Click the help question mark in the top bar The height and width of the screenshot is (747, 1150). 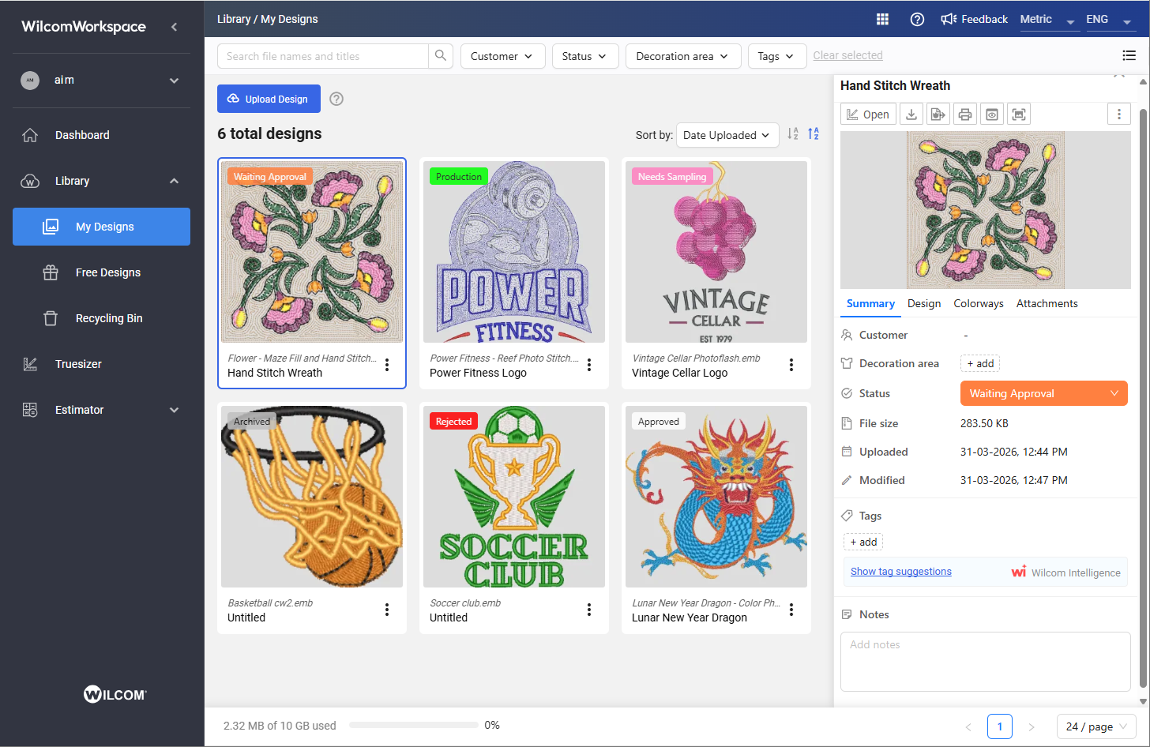[917, 19]
